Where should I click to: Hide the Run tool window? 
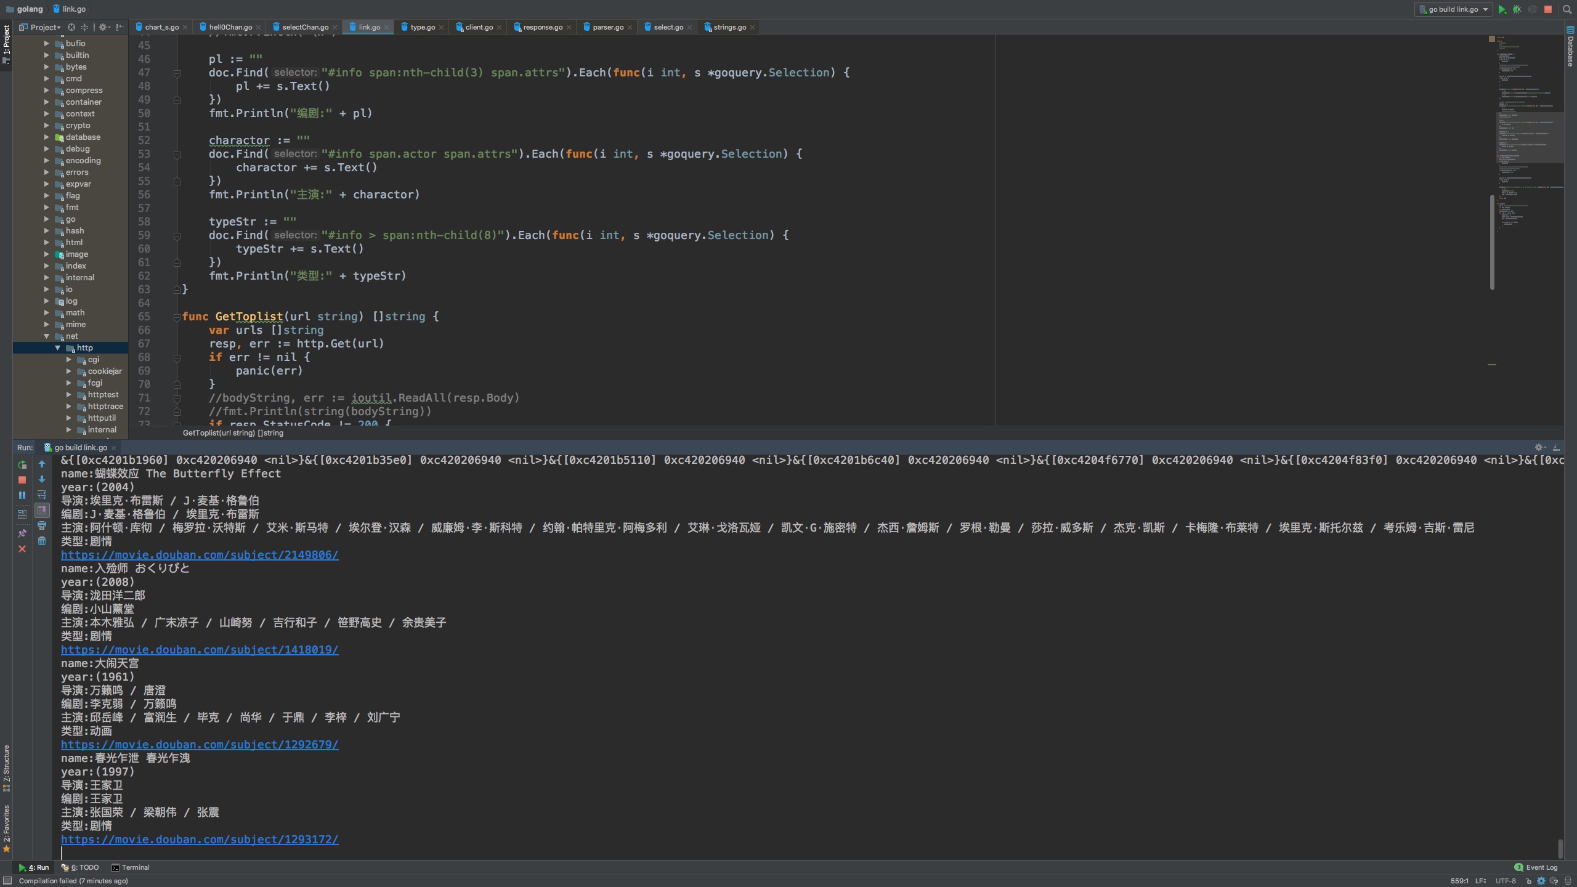point(1556,447)
